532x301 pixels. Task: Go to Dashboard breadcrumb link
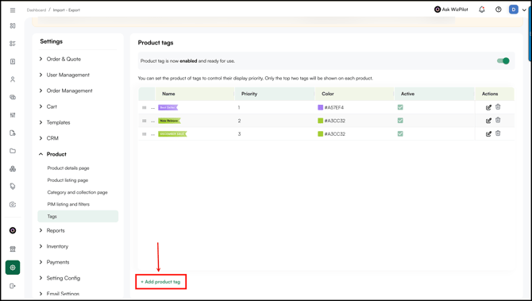[37, 10]
